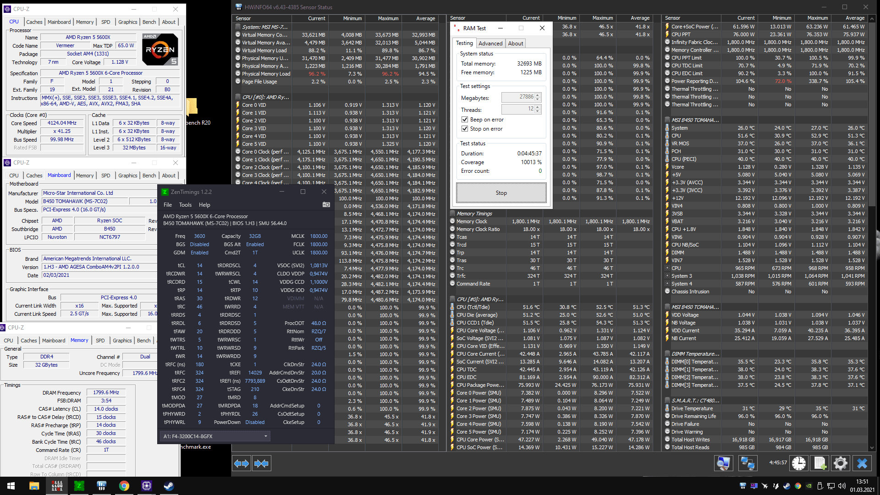Open Caches tab in top CPU-Z window
The image size is (880, 495).
tap(34, 22)
